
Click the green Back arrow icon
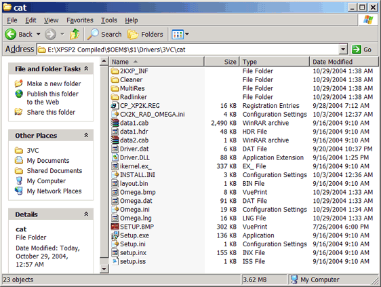10,35
